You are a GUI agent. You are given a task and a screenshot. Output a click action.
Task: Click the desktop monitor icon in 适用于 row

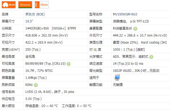pyautogui.click(x=117, y=77)
